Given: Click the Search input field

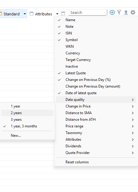Looking at the screenshot, I should 87,12.
